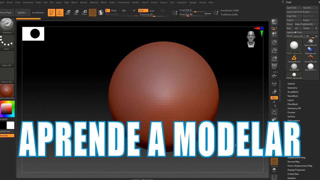Viewport: 320px width, 180px height.
Task: Open the Preferences menu
Action: pyautogui.click(x=124, y=2)
